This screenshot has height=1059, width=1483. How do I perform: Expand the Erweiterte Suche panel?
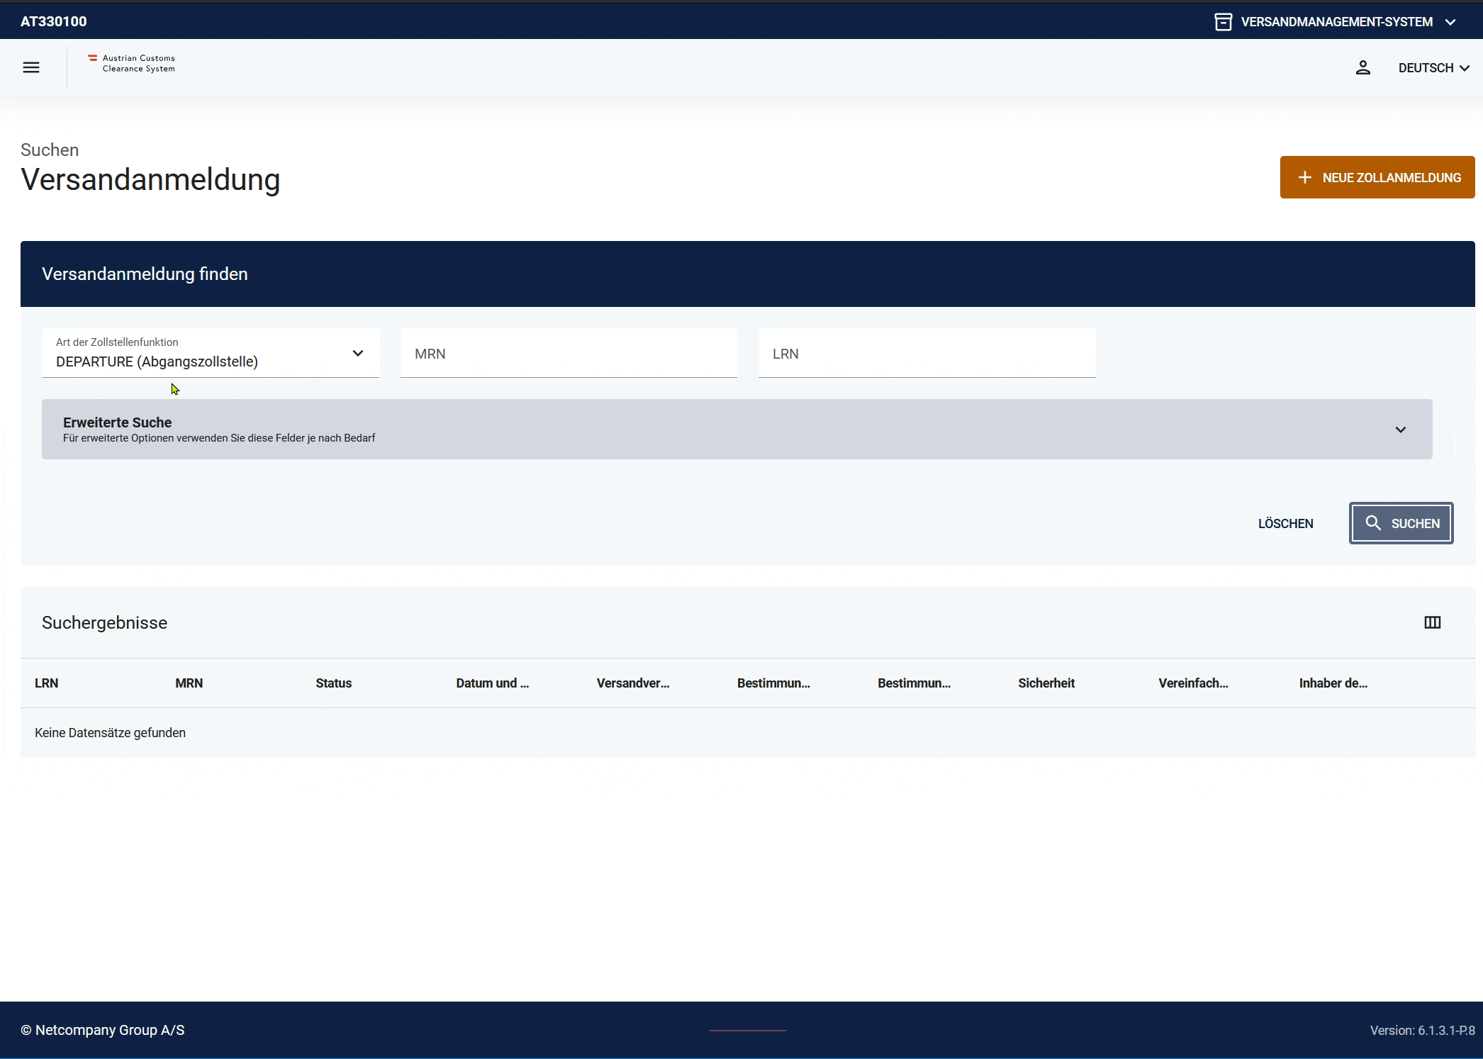[737, 429]
